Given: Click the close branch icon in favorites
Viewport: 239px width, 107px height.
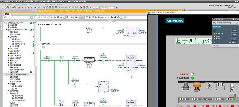Looking at the screenshot, I should (60, 24).
